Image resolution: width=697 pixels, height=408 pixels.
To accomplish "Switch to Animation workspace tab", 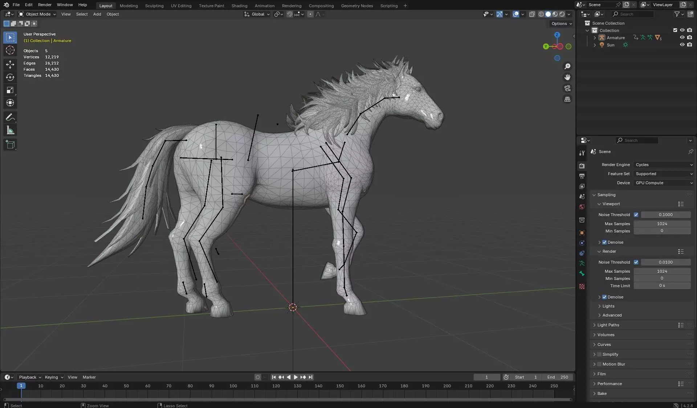I will (x=265, y=6).
